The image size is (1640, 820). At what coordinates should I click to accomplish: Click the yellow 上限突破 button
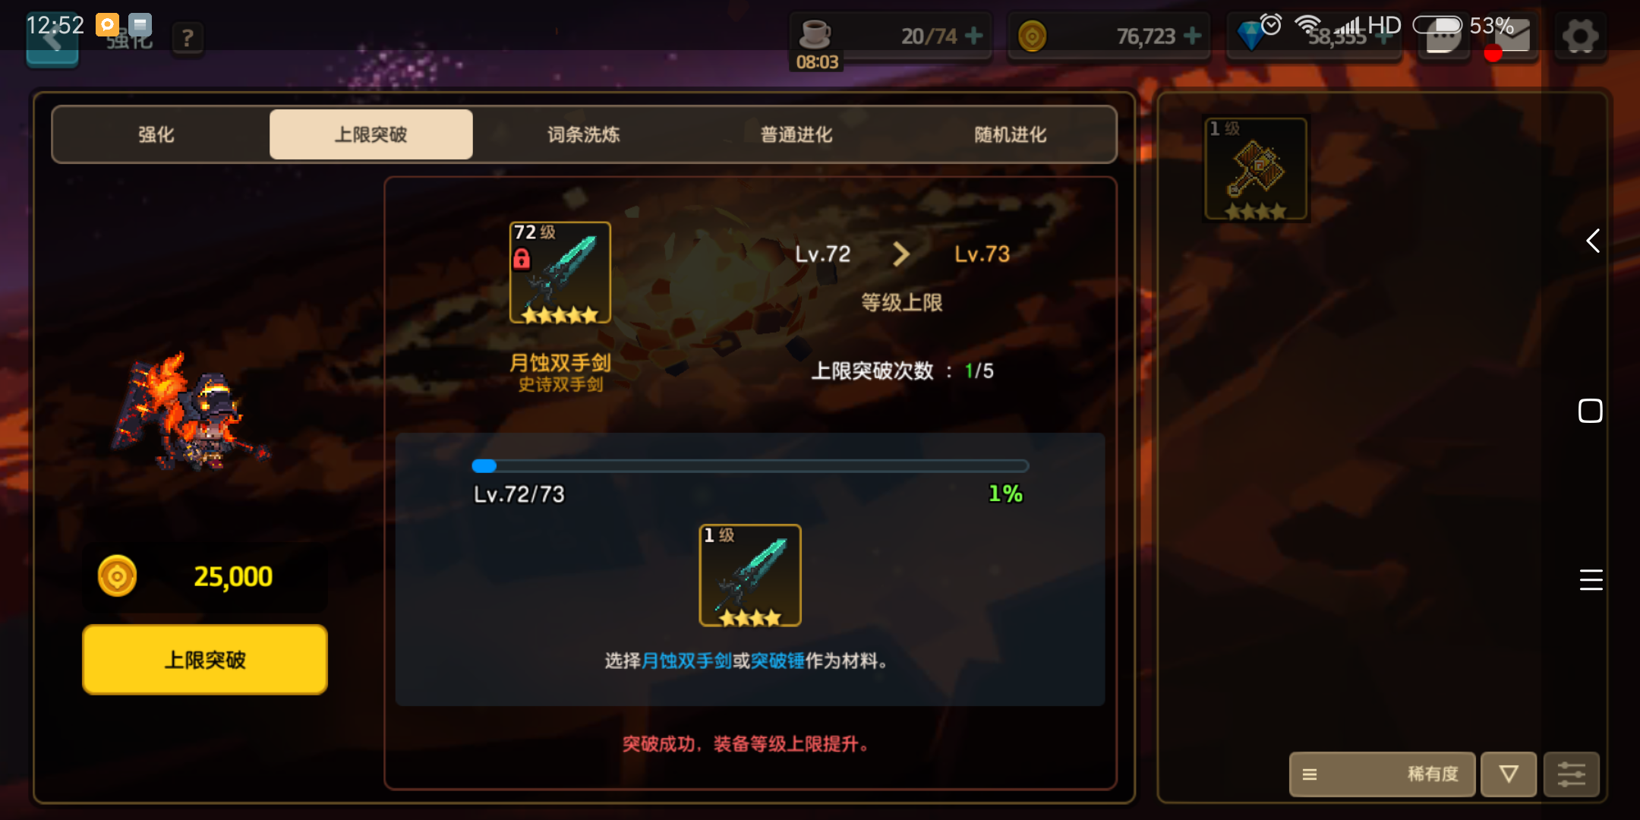[x=205, y=659]
